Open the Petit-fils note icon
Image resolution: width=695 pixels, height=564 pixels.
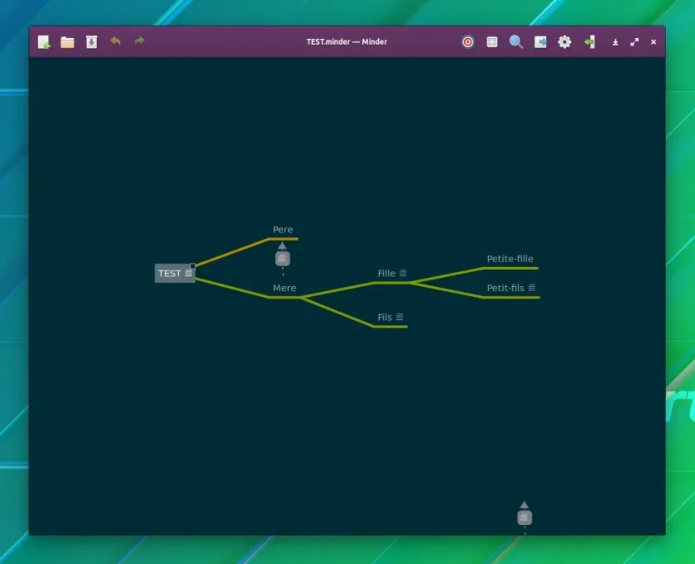coord(531,288)
